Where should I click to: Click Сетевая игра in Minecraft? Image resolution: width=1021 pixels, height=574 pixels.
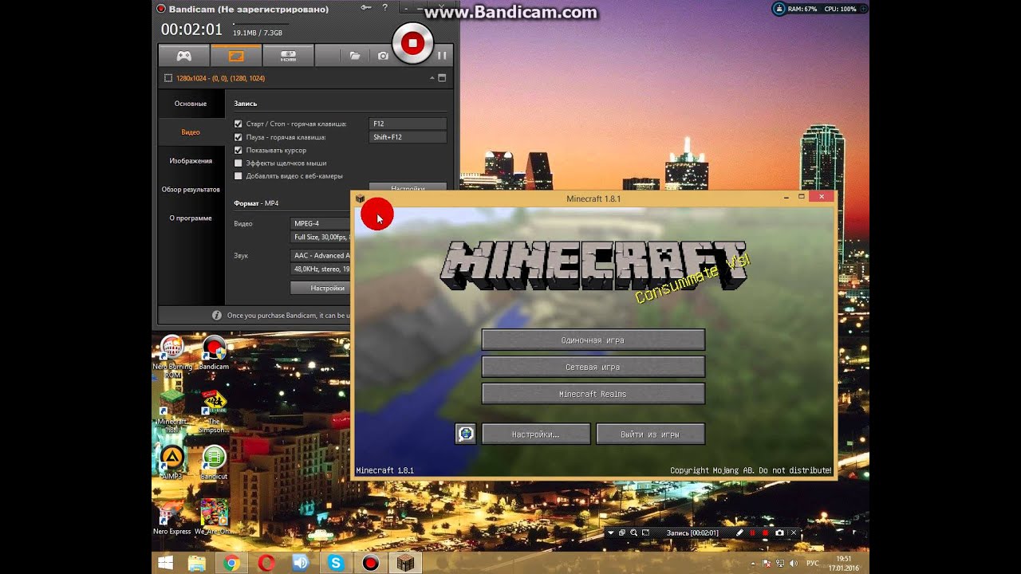tap(593, 368)
